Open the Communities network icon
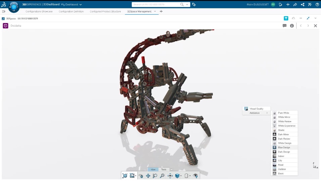 (x=303, y=4)
